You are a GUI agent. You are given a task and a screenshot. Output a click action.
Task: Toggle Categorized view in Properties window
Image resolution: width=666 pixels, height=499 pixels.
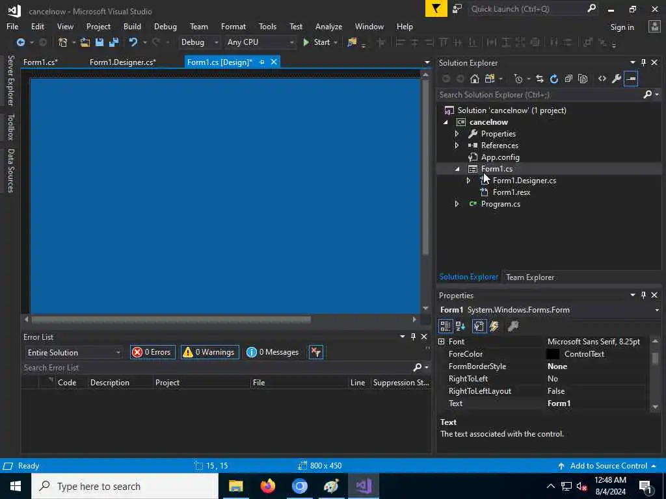point(445,326)
